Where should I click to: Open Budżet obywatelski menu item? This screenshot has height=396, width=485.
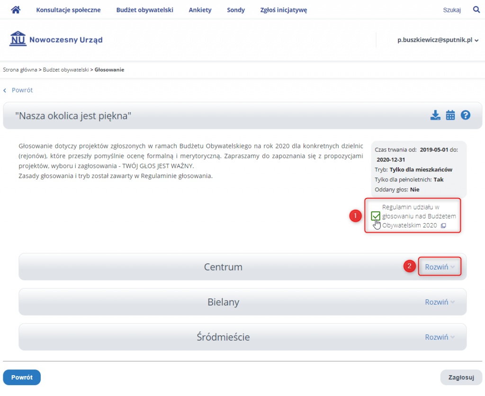(x=145, y=10)
